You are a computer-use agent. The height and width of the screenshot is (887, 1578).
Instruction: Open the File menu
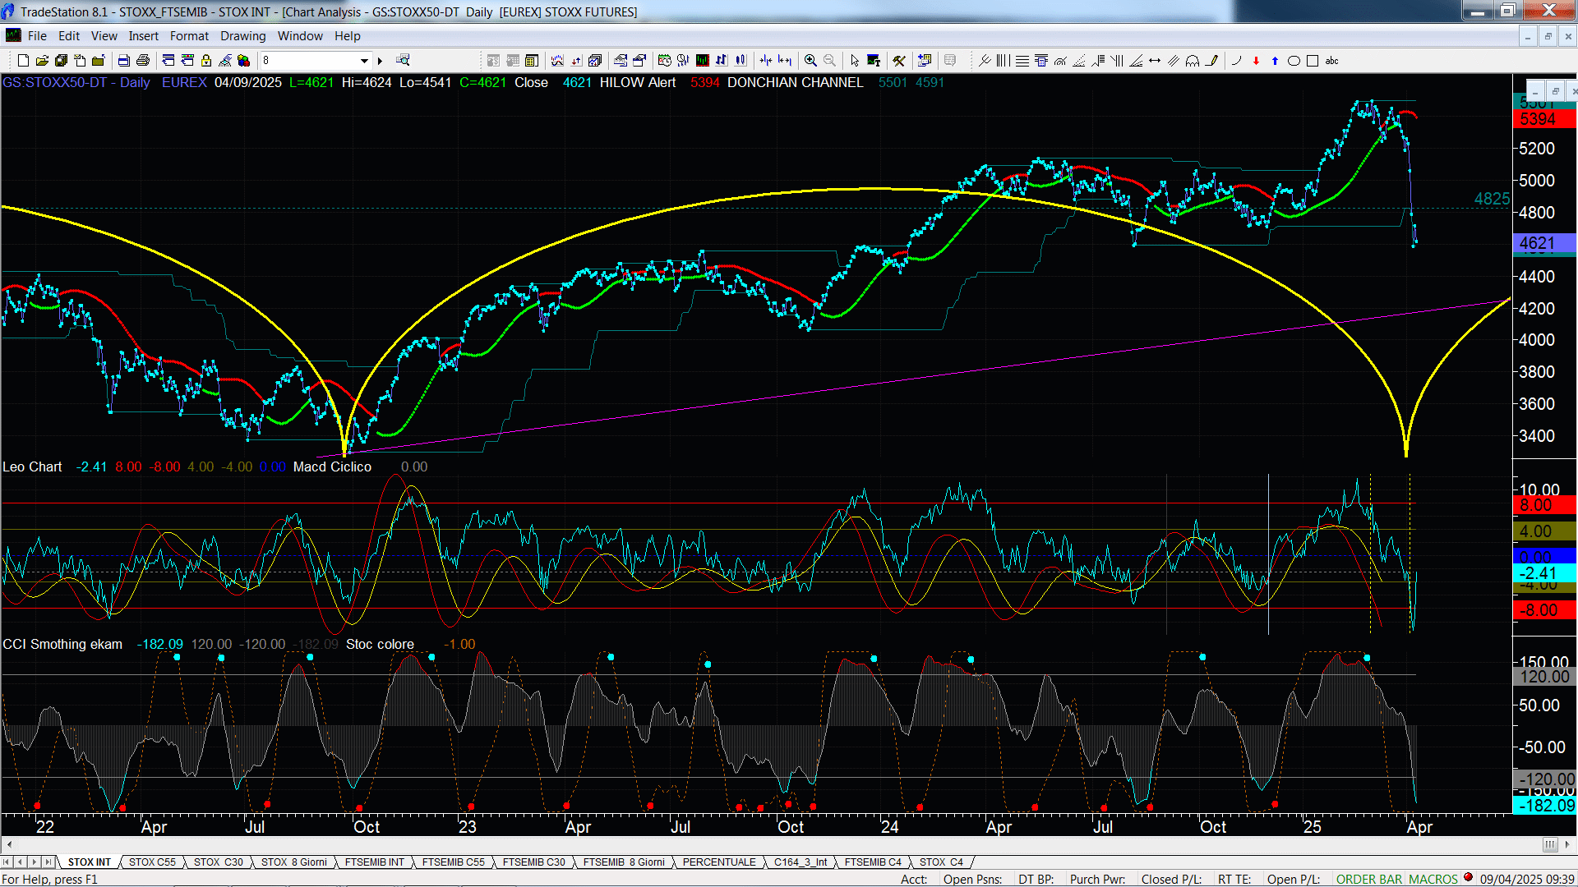(x=37, y=35)
